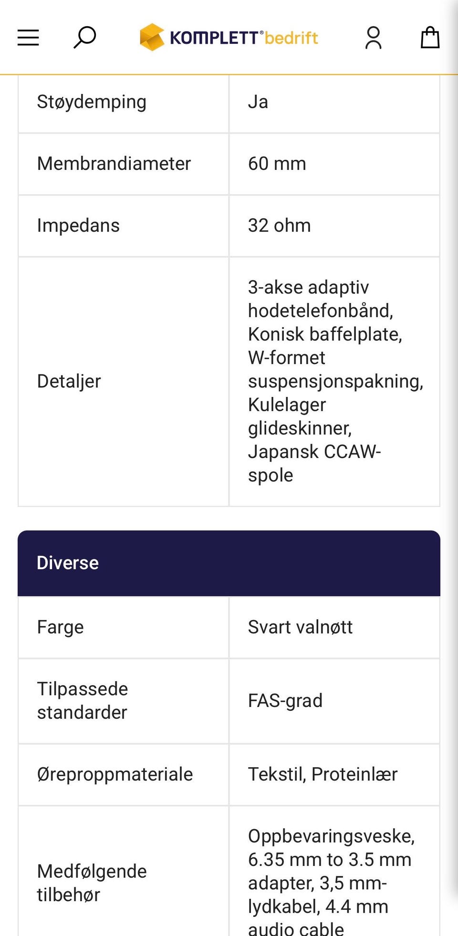
Task: Select the Medfølgende tilbehør label
Action: click(92, 883)
